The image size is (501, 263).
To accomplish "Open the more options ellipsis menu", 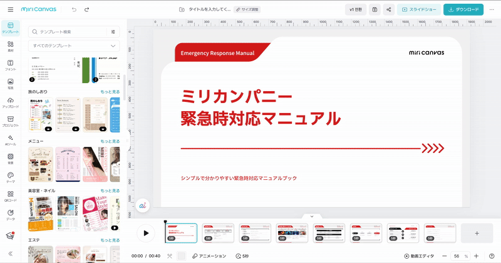I will pos(492,9).
